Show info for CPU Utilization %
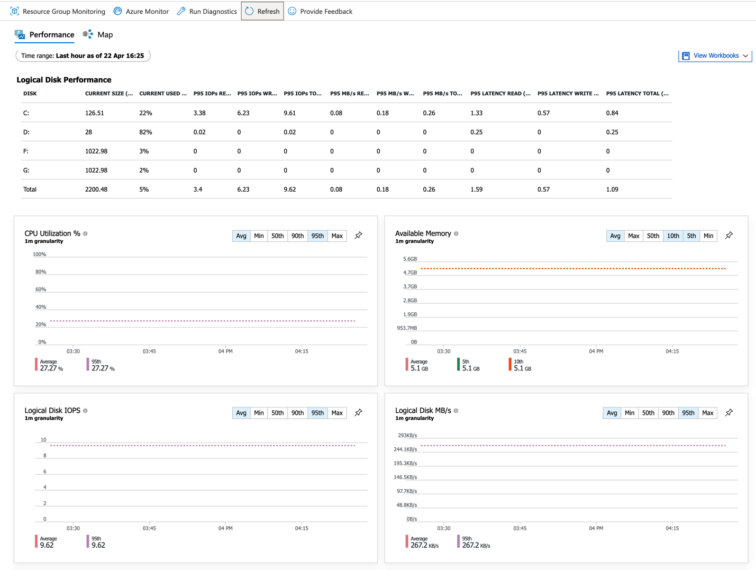Image resolution: width=756 pixels, height=570 pixels. point(85,233)
